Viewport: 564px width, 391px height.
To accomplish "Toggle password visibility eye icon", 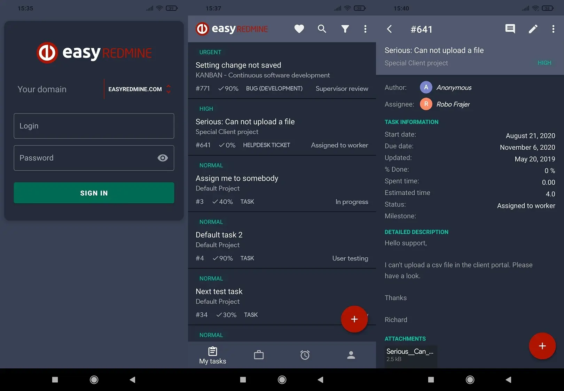I will pos(163,158).
